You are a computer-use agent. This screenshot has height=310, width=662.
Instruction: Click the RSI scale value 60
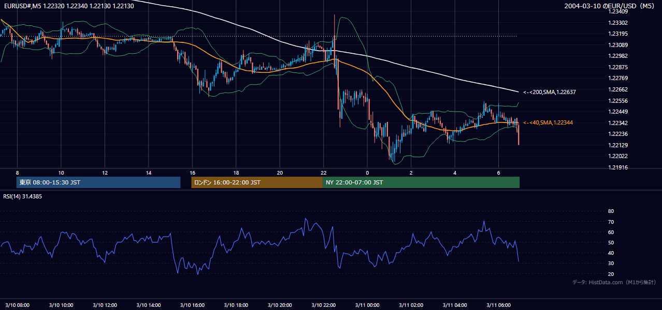click(x=611, y=232)
